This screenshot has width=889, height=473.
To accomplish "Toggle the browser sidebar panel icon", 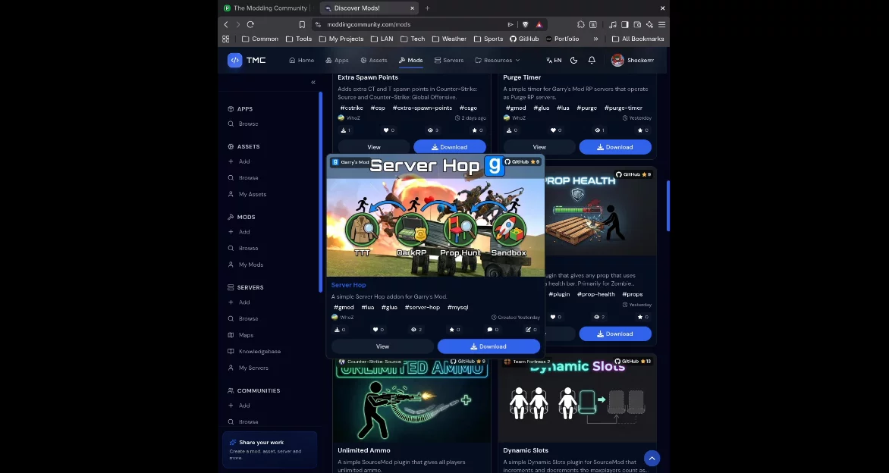I will tap(625, 24).
